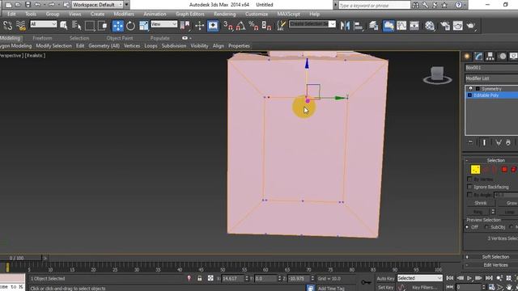Screen dimensions: 518x291
Task: Select Vertex sub-object level
Action: [x=475, y=170]
